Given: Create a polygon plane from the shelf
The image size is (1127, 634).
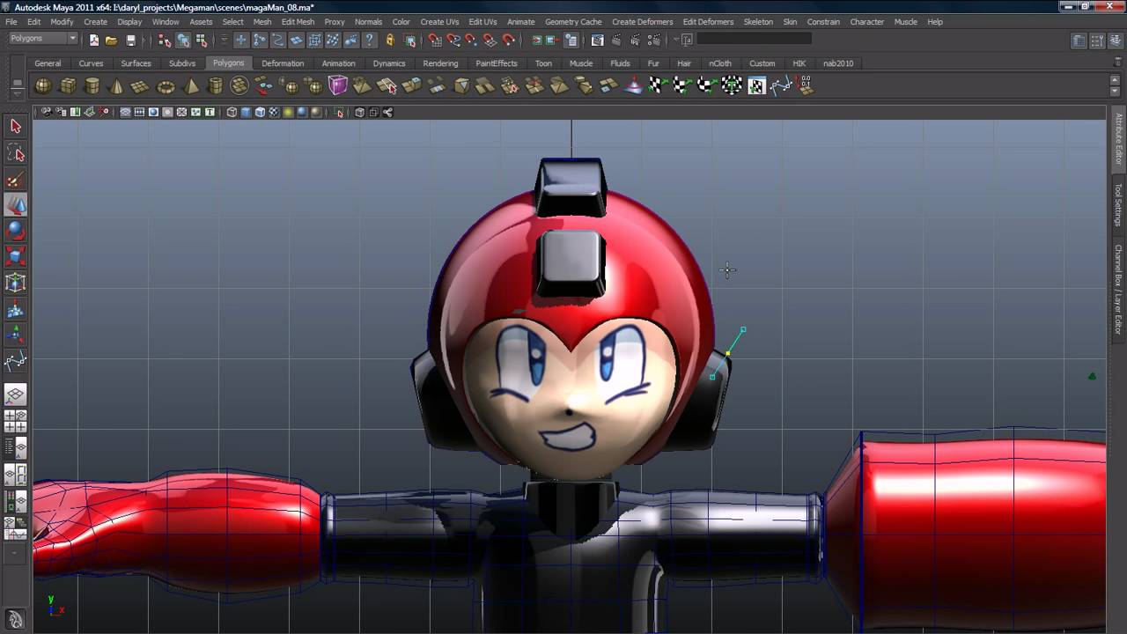Looking at the screenshot, I should 140,86.
